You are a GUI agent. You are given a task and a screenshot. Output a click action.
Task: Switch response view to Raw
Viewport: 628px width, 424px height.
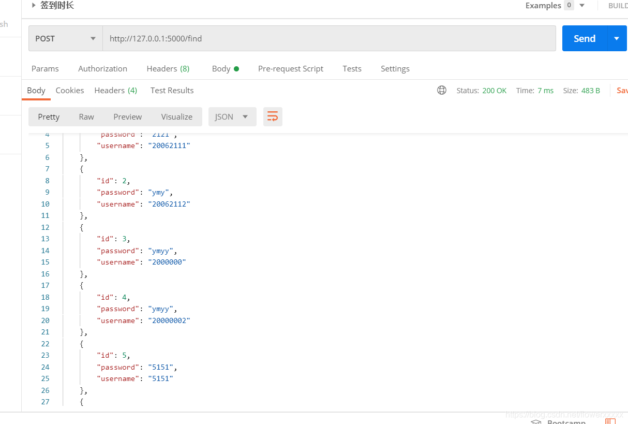[x=86, y=116]
